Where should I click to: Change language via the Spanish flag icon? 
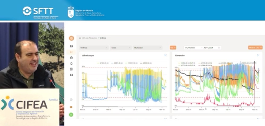point(71,107)
